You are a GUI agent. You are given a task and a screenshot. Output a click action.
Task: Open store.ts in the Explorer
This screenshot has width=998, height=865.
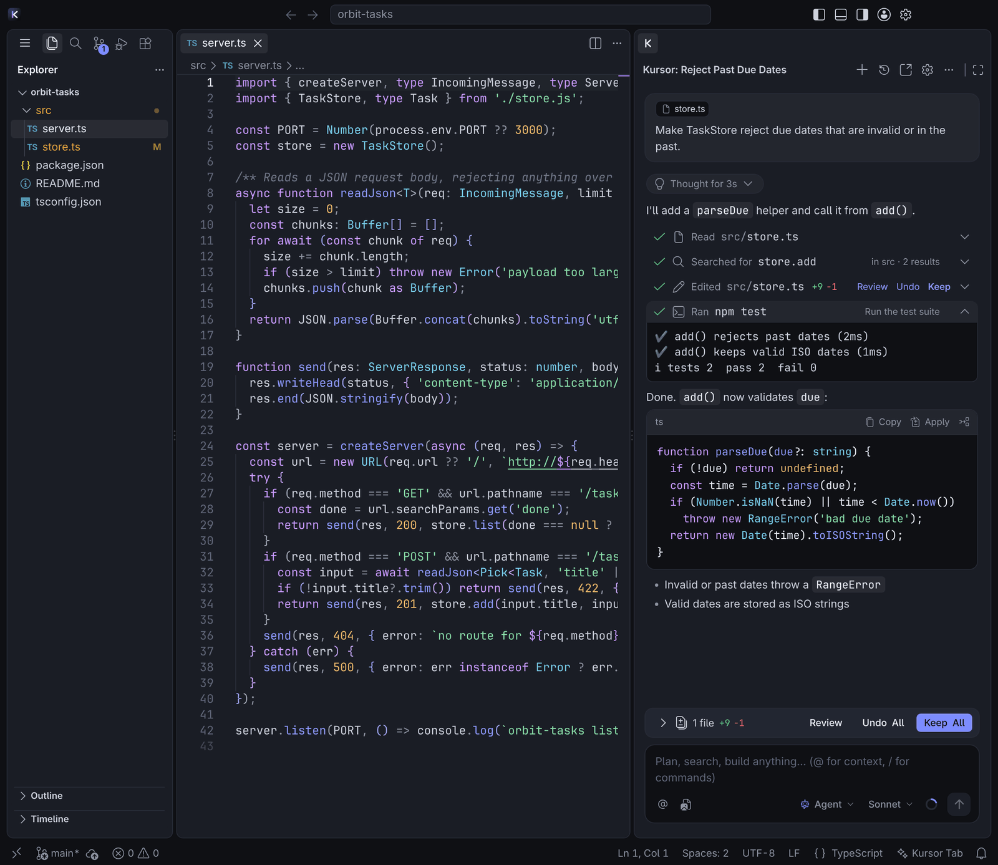coord(90,147)
